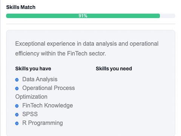Viewport: 181px width, 136px height.
Task: Click the bullet icon beside Operational Process
Action: click(17, 88)
